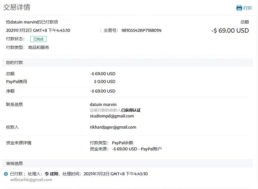
Task: Click the 审核信息 section header
Action: pos(15,164)
